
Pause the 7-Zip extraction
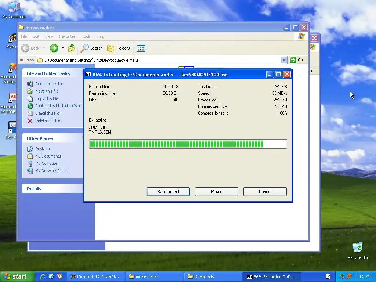tap(217, 192)
